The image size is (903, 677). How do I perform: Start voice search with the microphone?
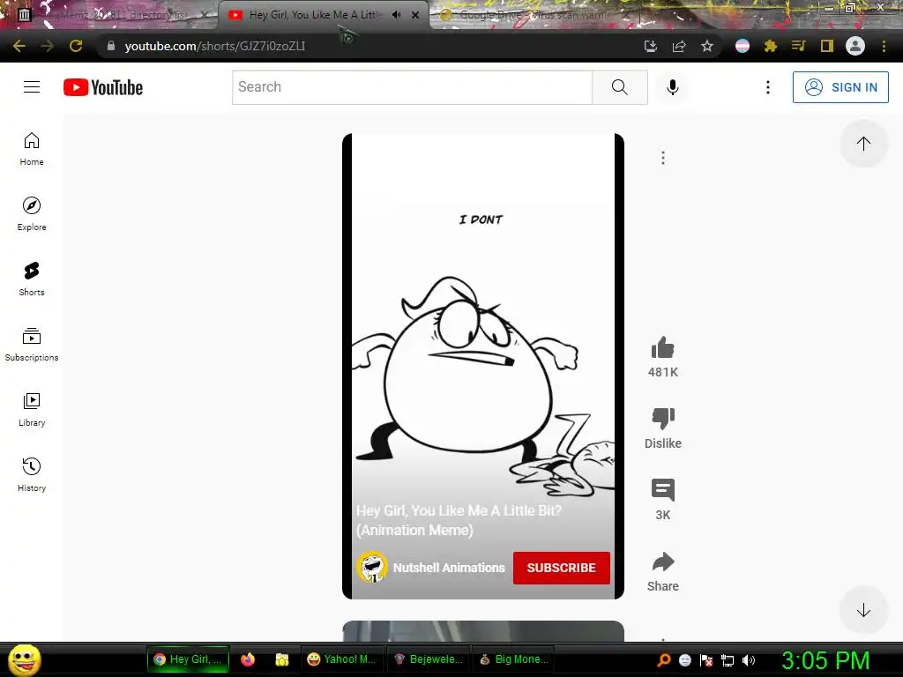click(x=672, y=87)
